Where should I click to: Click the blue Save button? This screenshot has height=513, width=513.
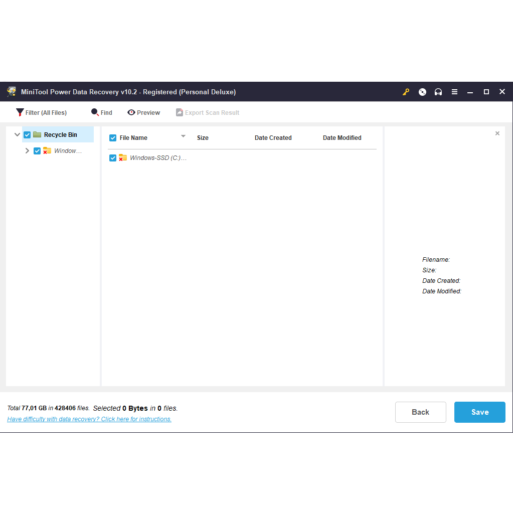(479, 412)
